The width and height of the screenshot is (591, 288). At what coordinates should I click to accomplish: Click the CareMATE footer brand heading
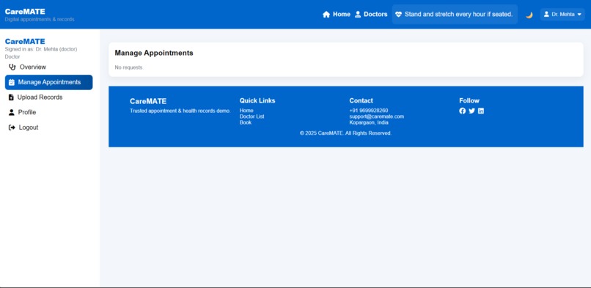tap(148, 101)
